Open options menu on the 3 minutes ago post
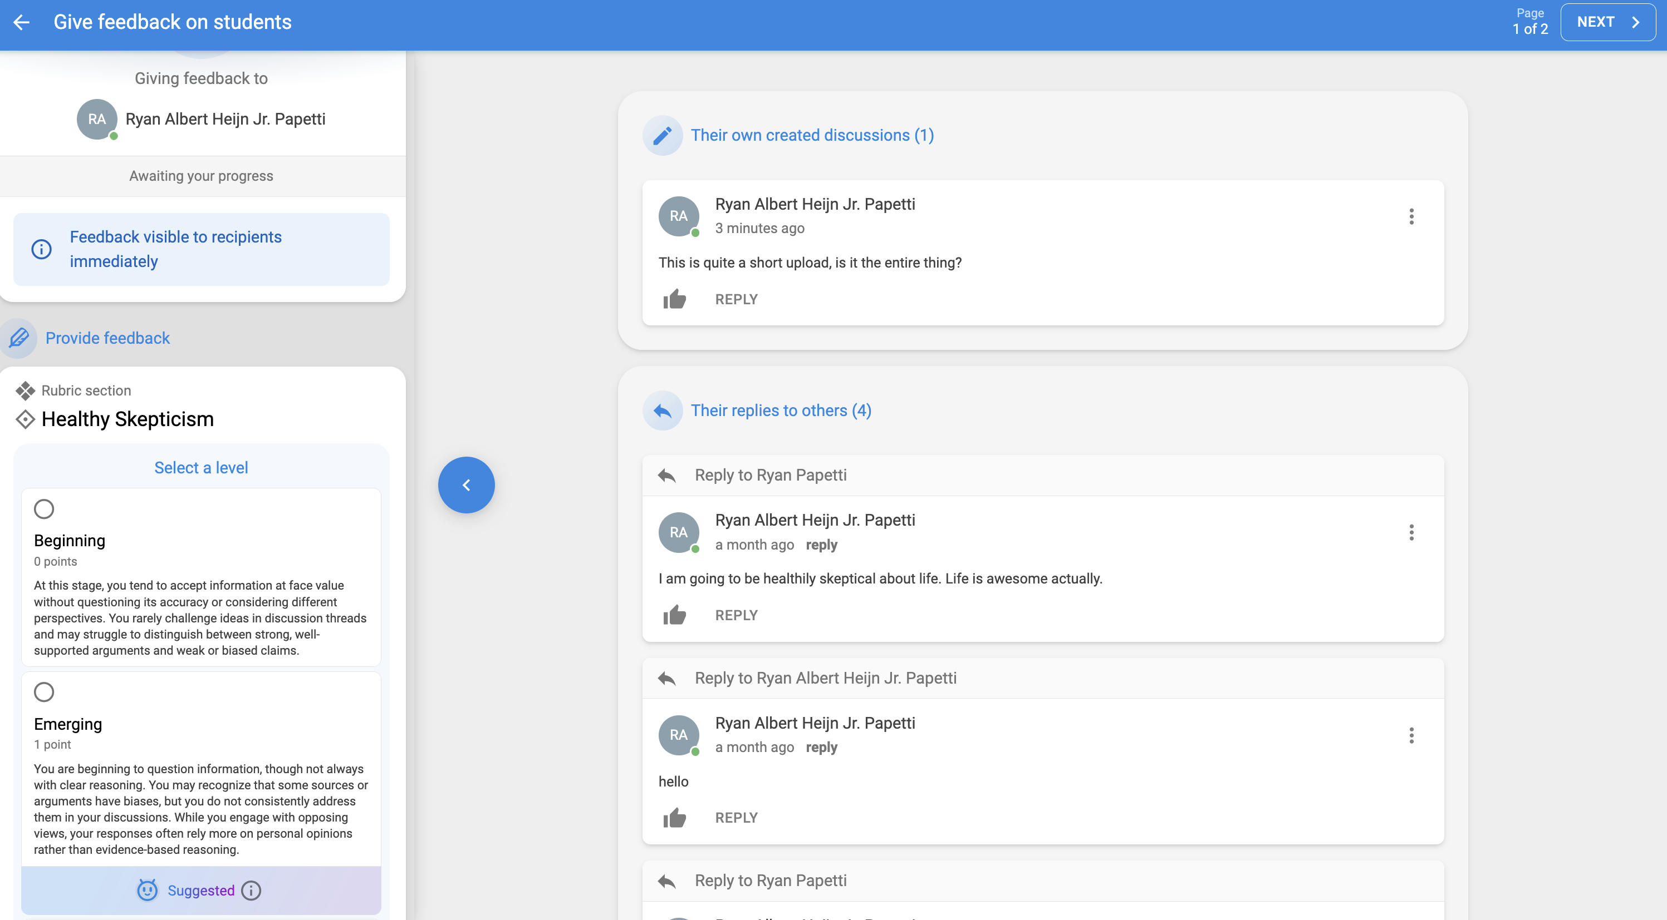Image resolution: width=1667 pixels, height=920 pixels. click(1411, 216)
